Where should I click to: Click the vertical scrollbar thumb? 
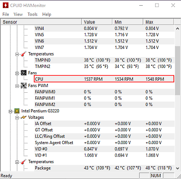(x=177, y=71)
